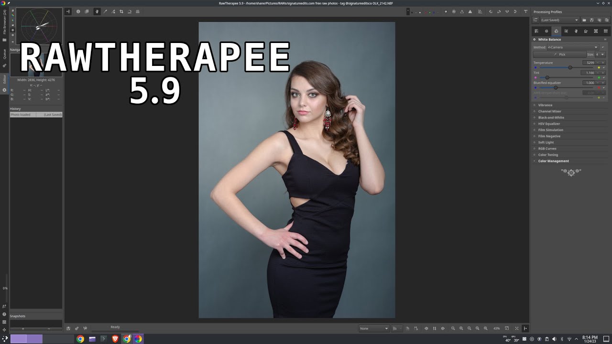Switch to Detail tab
Viewport: 612px width, 344px height.
tap(546, 31)
